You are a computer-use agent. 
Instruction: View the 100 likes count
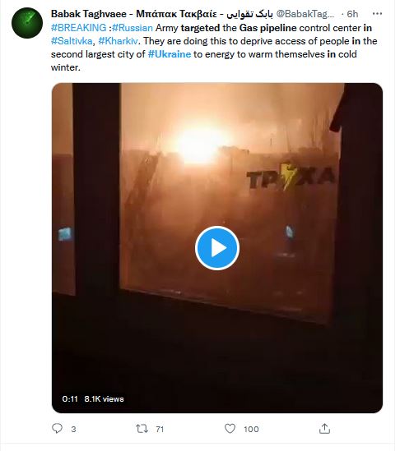click(251, 429)
